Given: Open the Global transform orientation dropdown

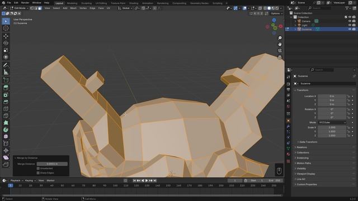Looking at the screenshot, I should click(x=125, y=8).
